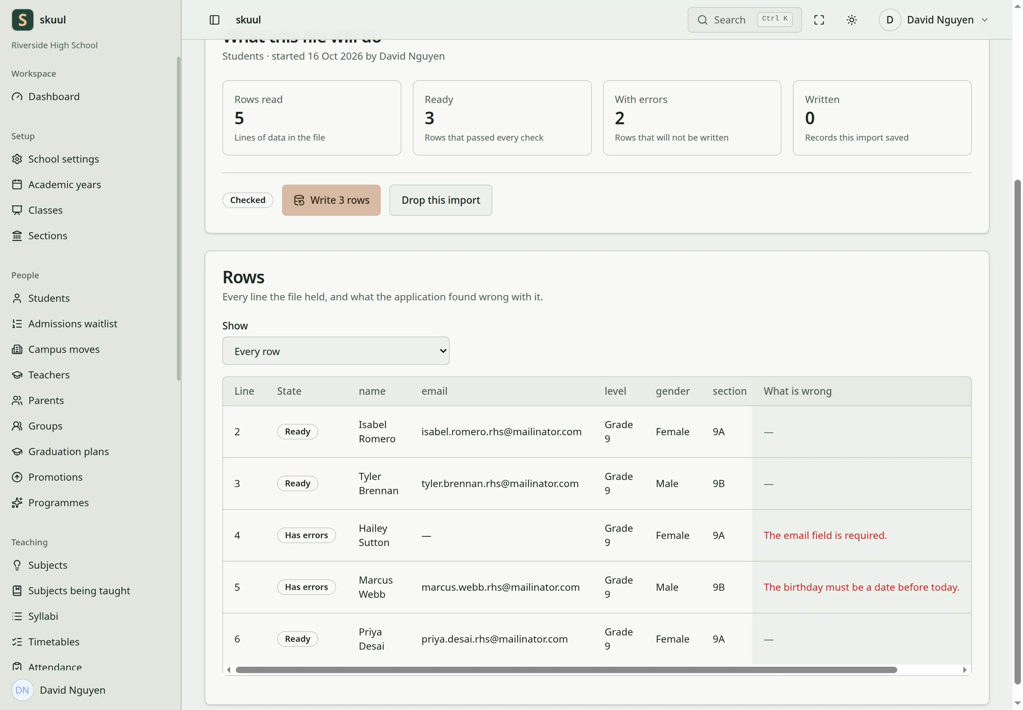Click the table scroll right arrow
Image resolution: width=1023 pixels, height=710 pixels.
[x=964, y=670]
